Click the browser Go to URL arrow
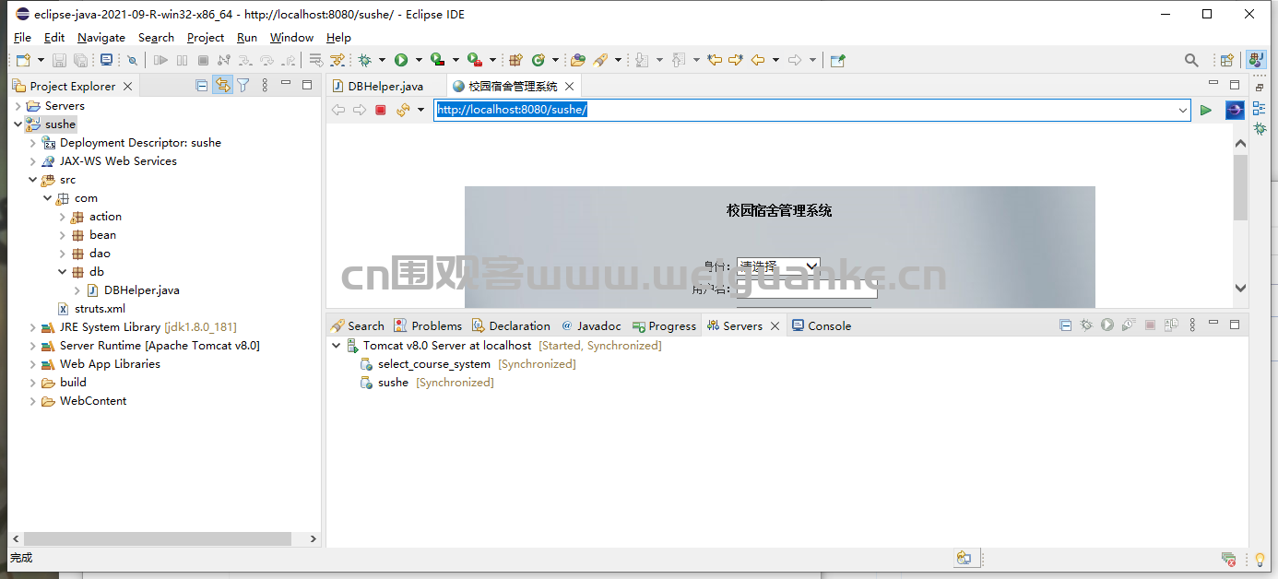The height and width of the screenshot is (579, 1278). tap(1205, 110)
